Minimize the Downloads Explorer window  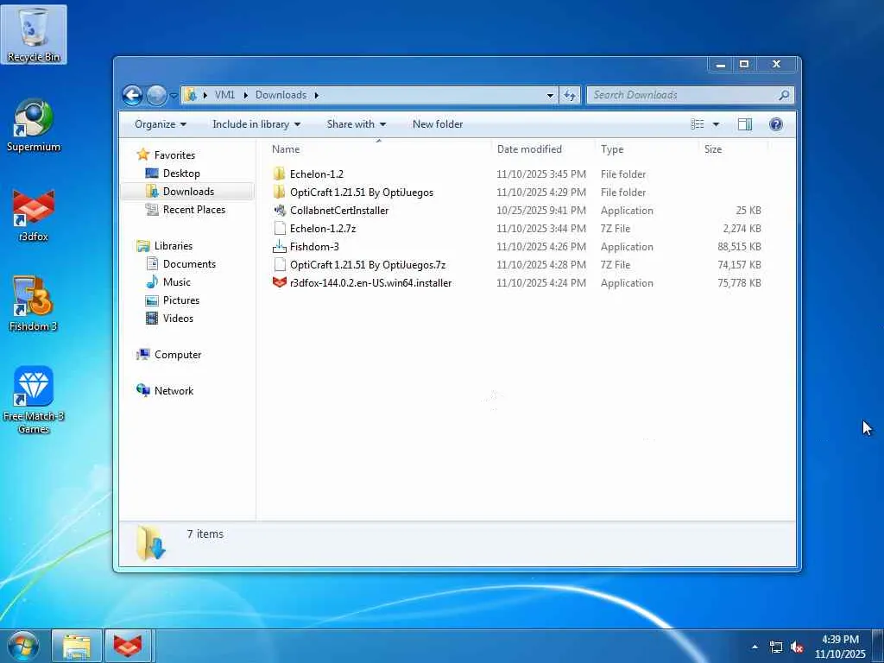720,65
